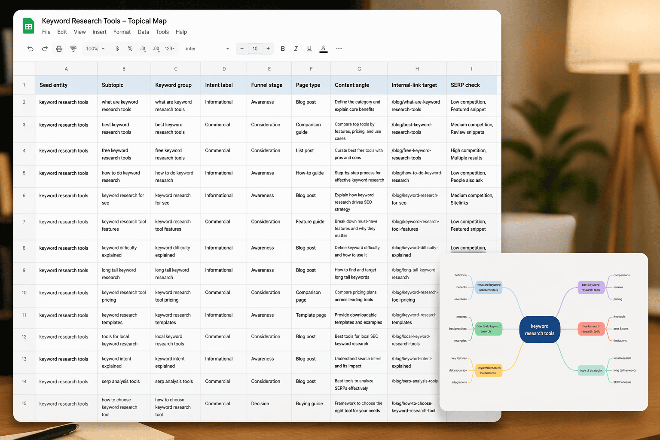Decrease font size with minus button
This screenshot has height=440, width=660.
pyautogui.click(x=242, y=49)
